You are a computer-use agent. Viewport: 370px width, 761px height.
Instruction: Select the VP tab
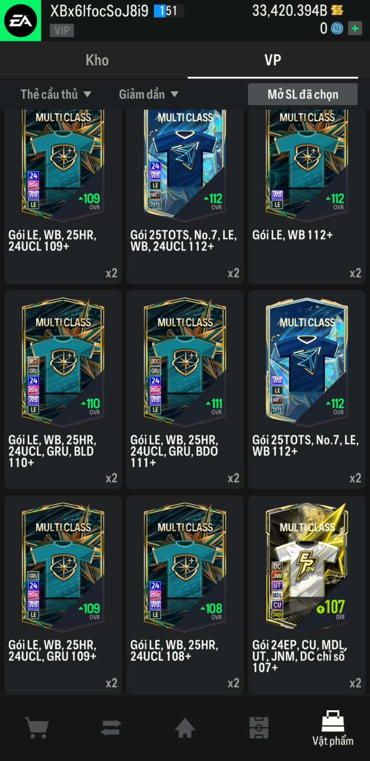point(273,60)
